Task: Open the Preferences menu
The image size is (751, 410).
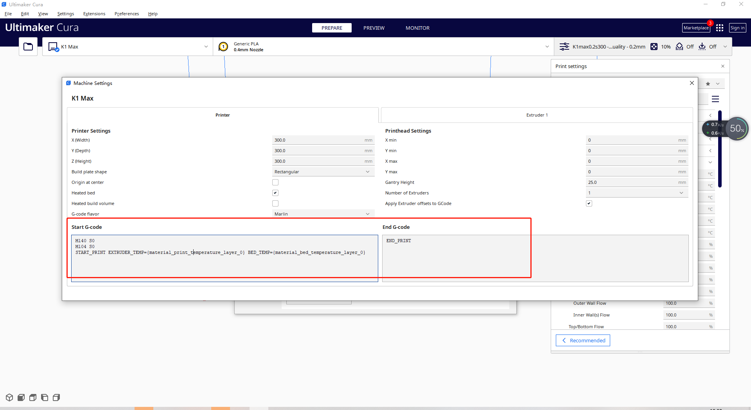Action: (x=127, y=14)
